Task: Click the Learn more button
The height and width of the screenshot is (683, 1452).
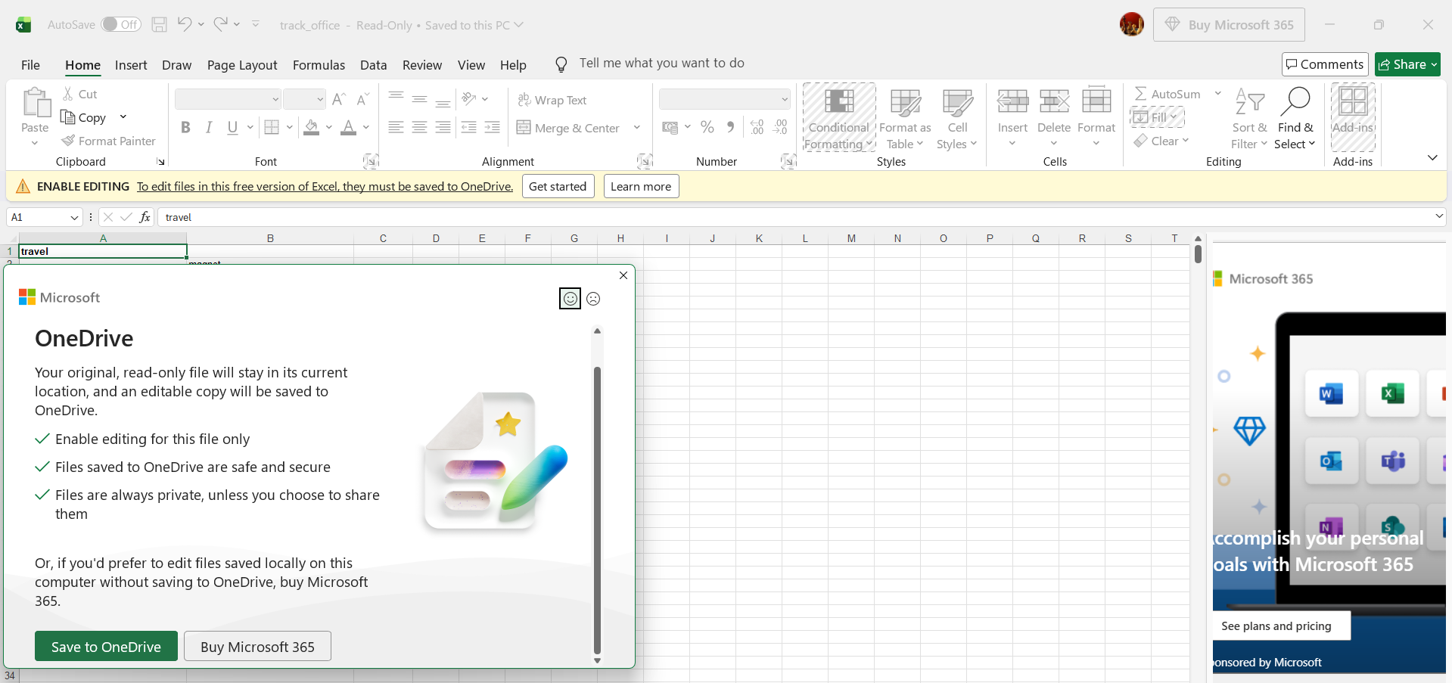Action: pyautogui.click(x=641, y=186)
